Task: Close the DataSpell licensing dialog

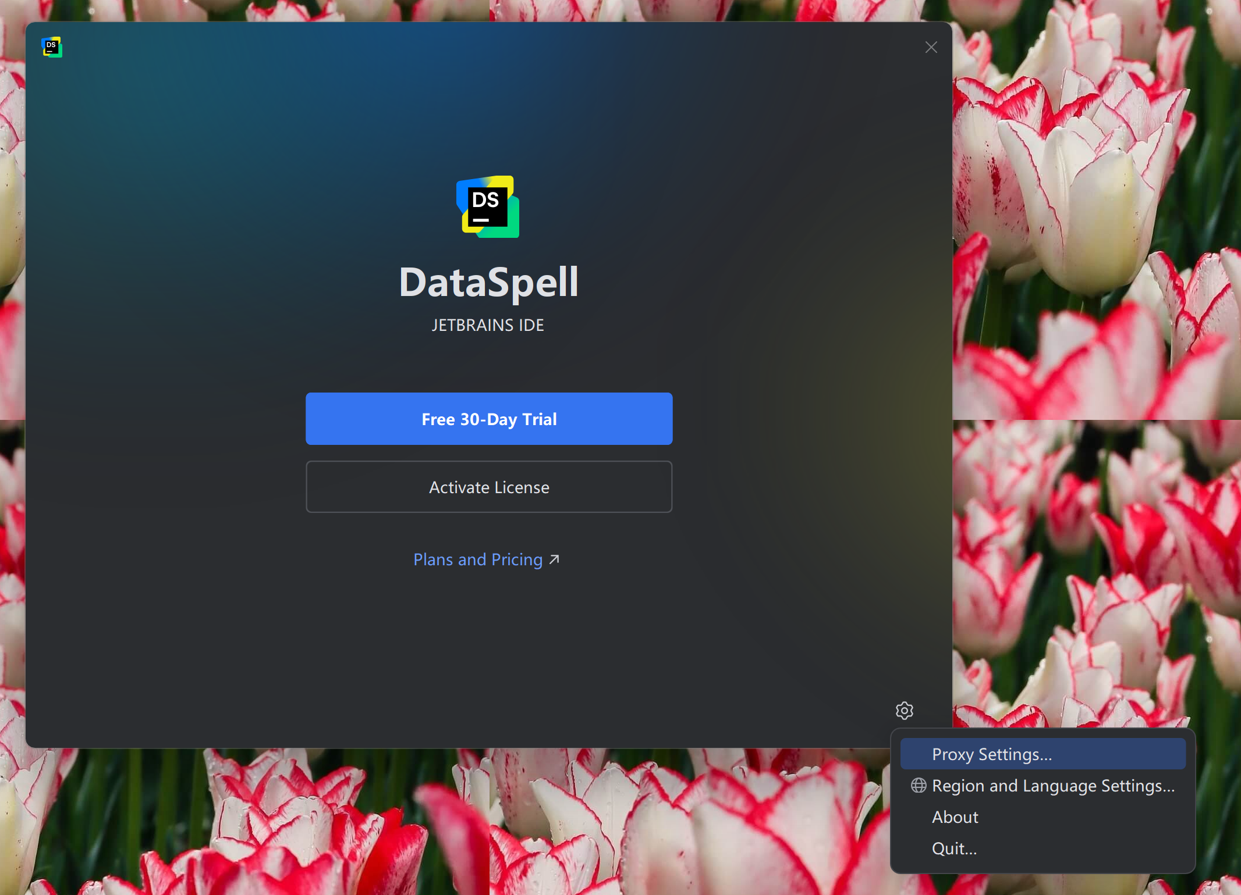Action: point(931,47)
